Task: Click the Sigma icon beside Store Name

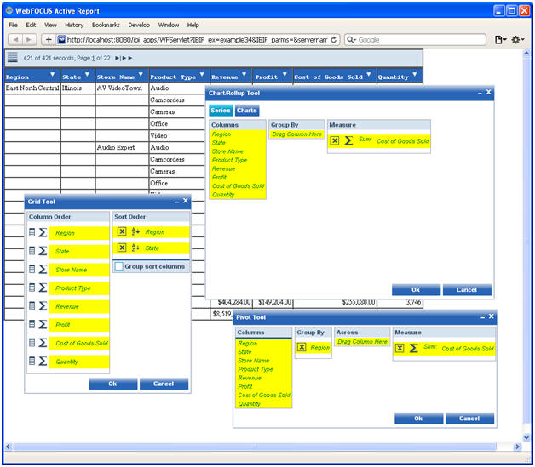Action: click(43, 270)
